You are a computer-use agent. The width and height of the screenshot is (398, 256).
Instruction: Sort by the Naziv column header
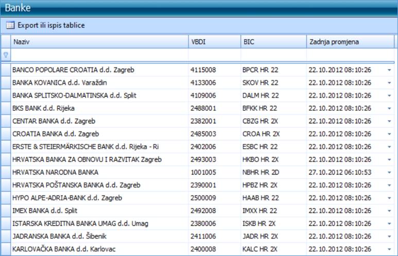click(x=99, y=42)
